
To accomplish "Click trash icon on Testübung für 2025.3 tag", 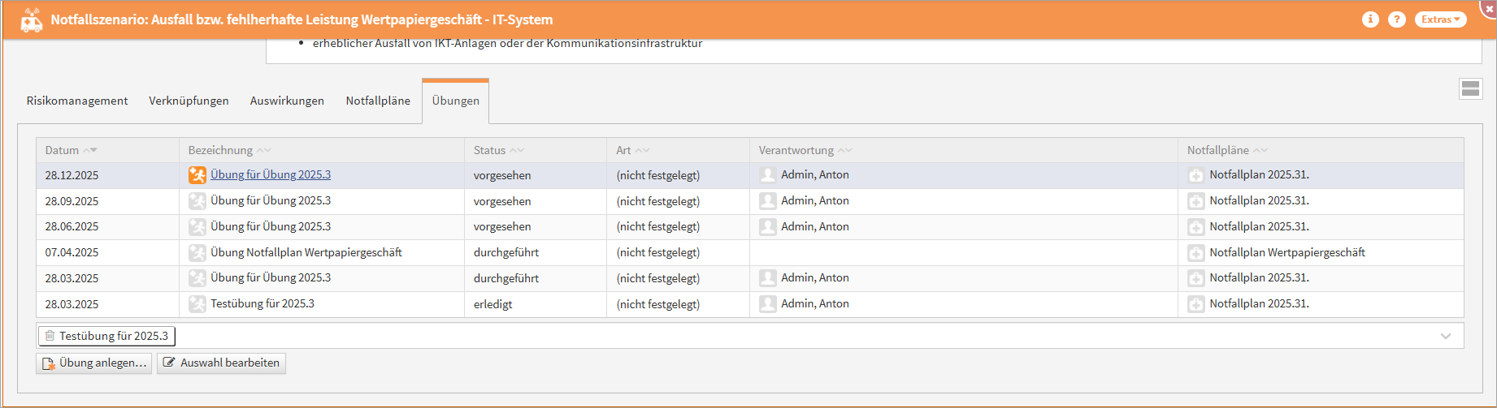I will [50, 336].
